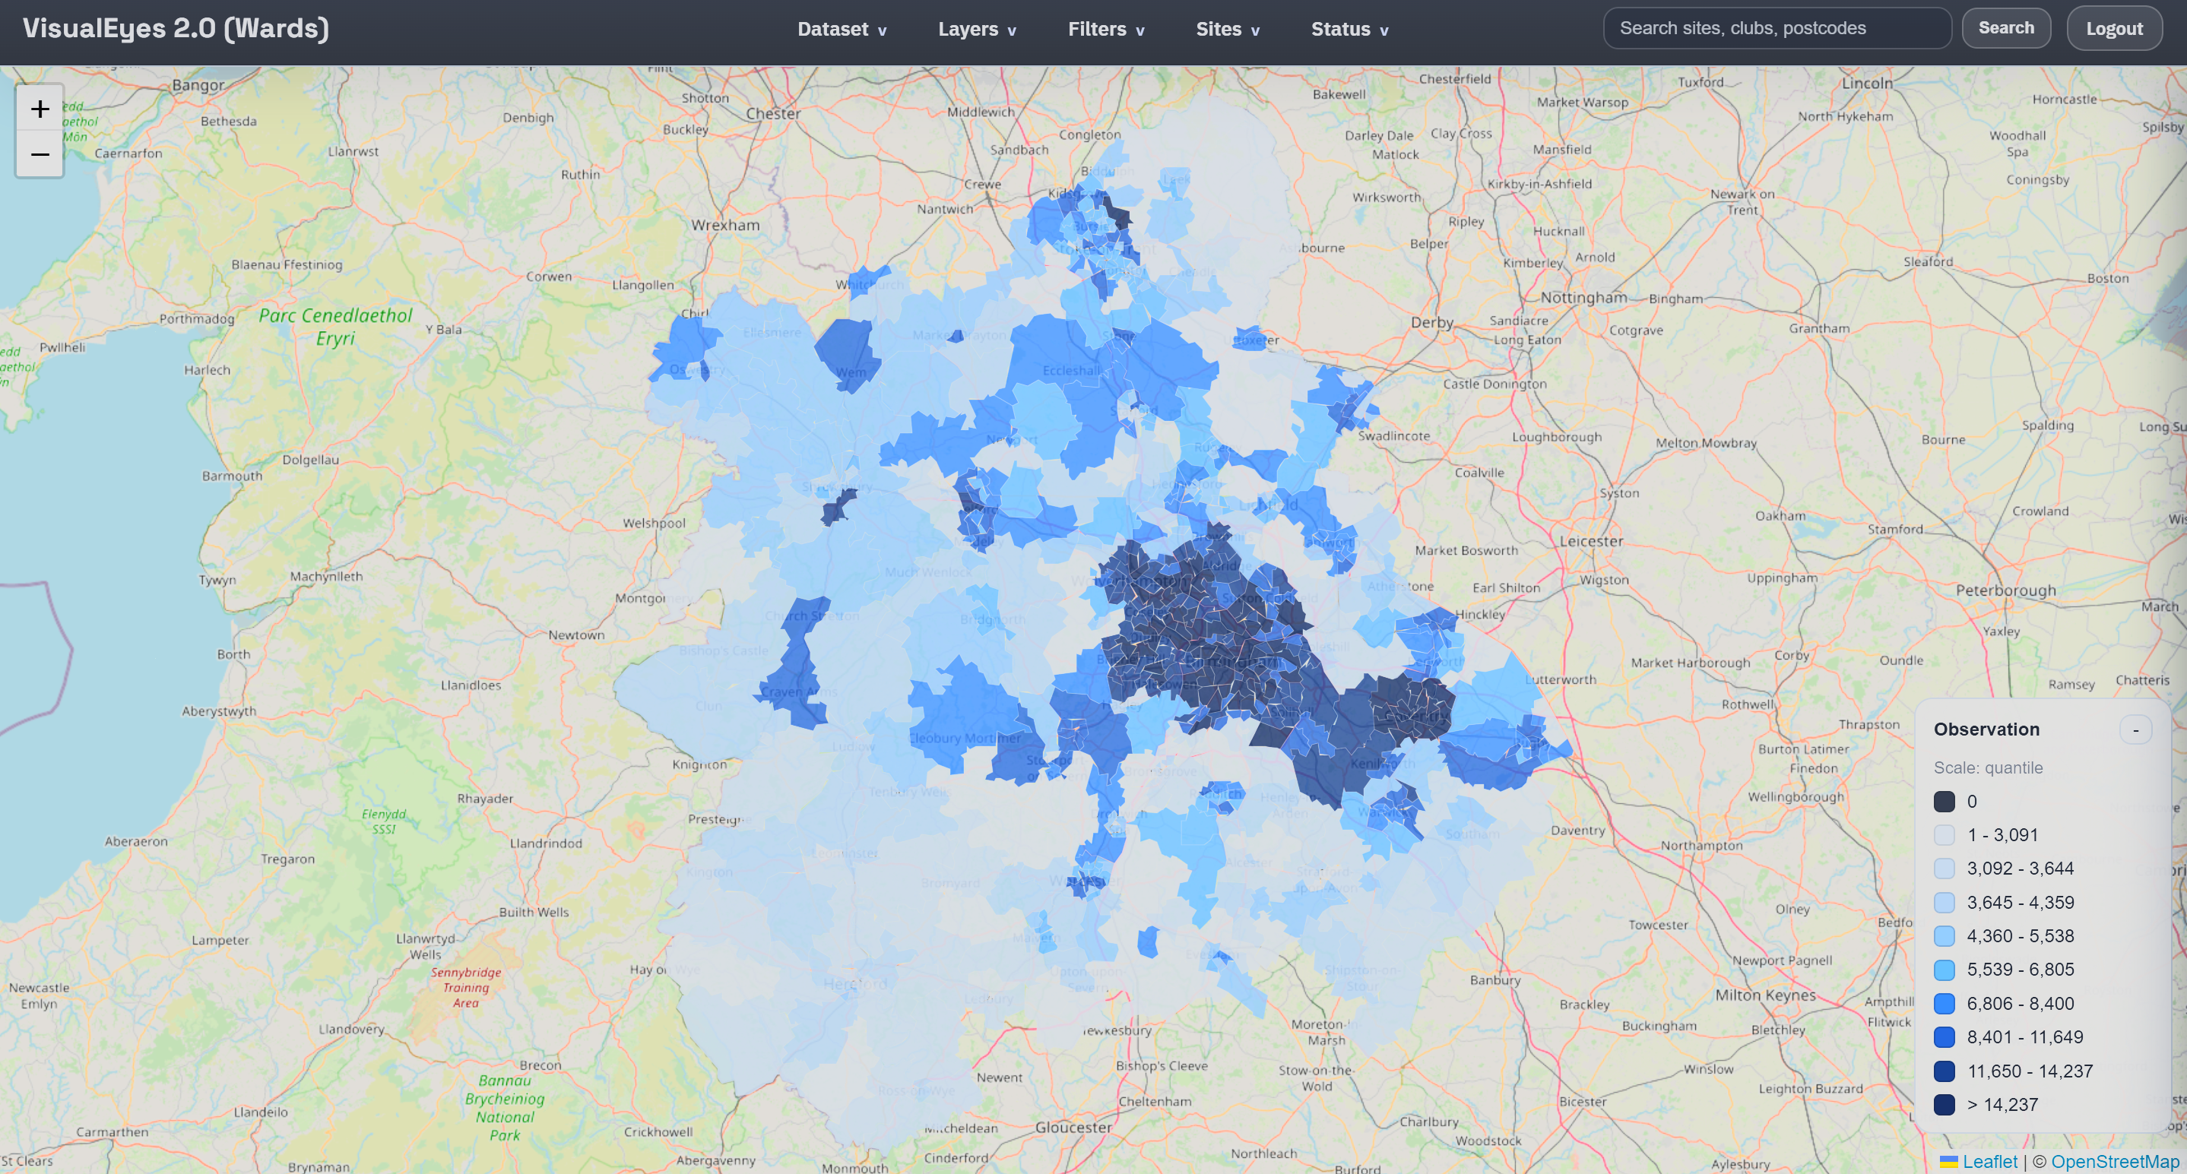Open the Filters dropdown
The width and height of the screenshot is (2187, 1174).
(x=1105, y=28)
